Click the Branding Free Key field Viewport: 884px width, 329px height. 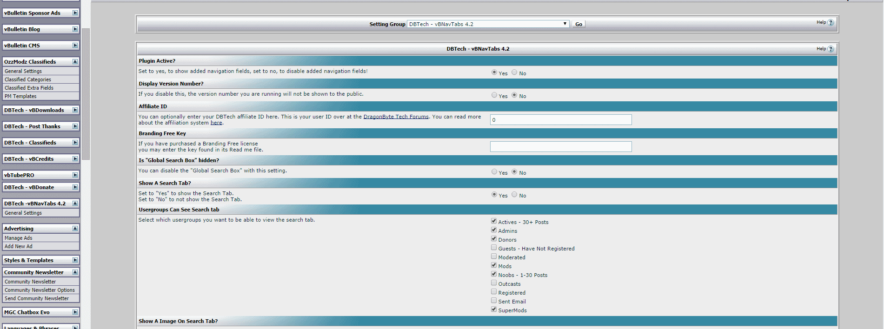(x=561, y=147)
